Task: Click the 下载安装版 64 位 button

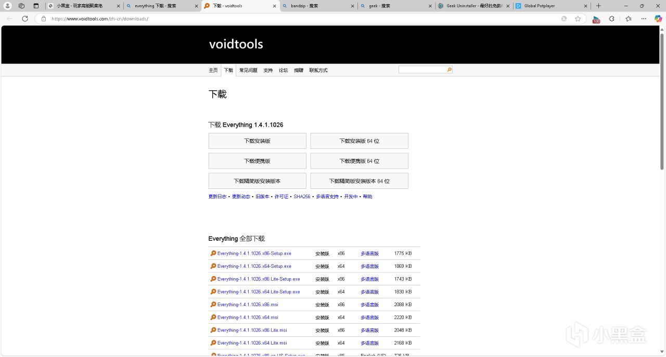Action: pos(359,141)
